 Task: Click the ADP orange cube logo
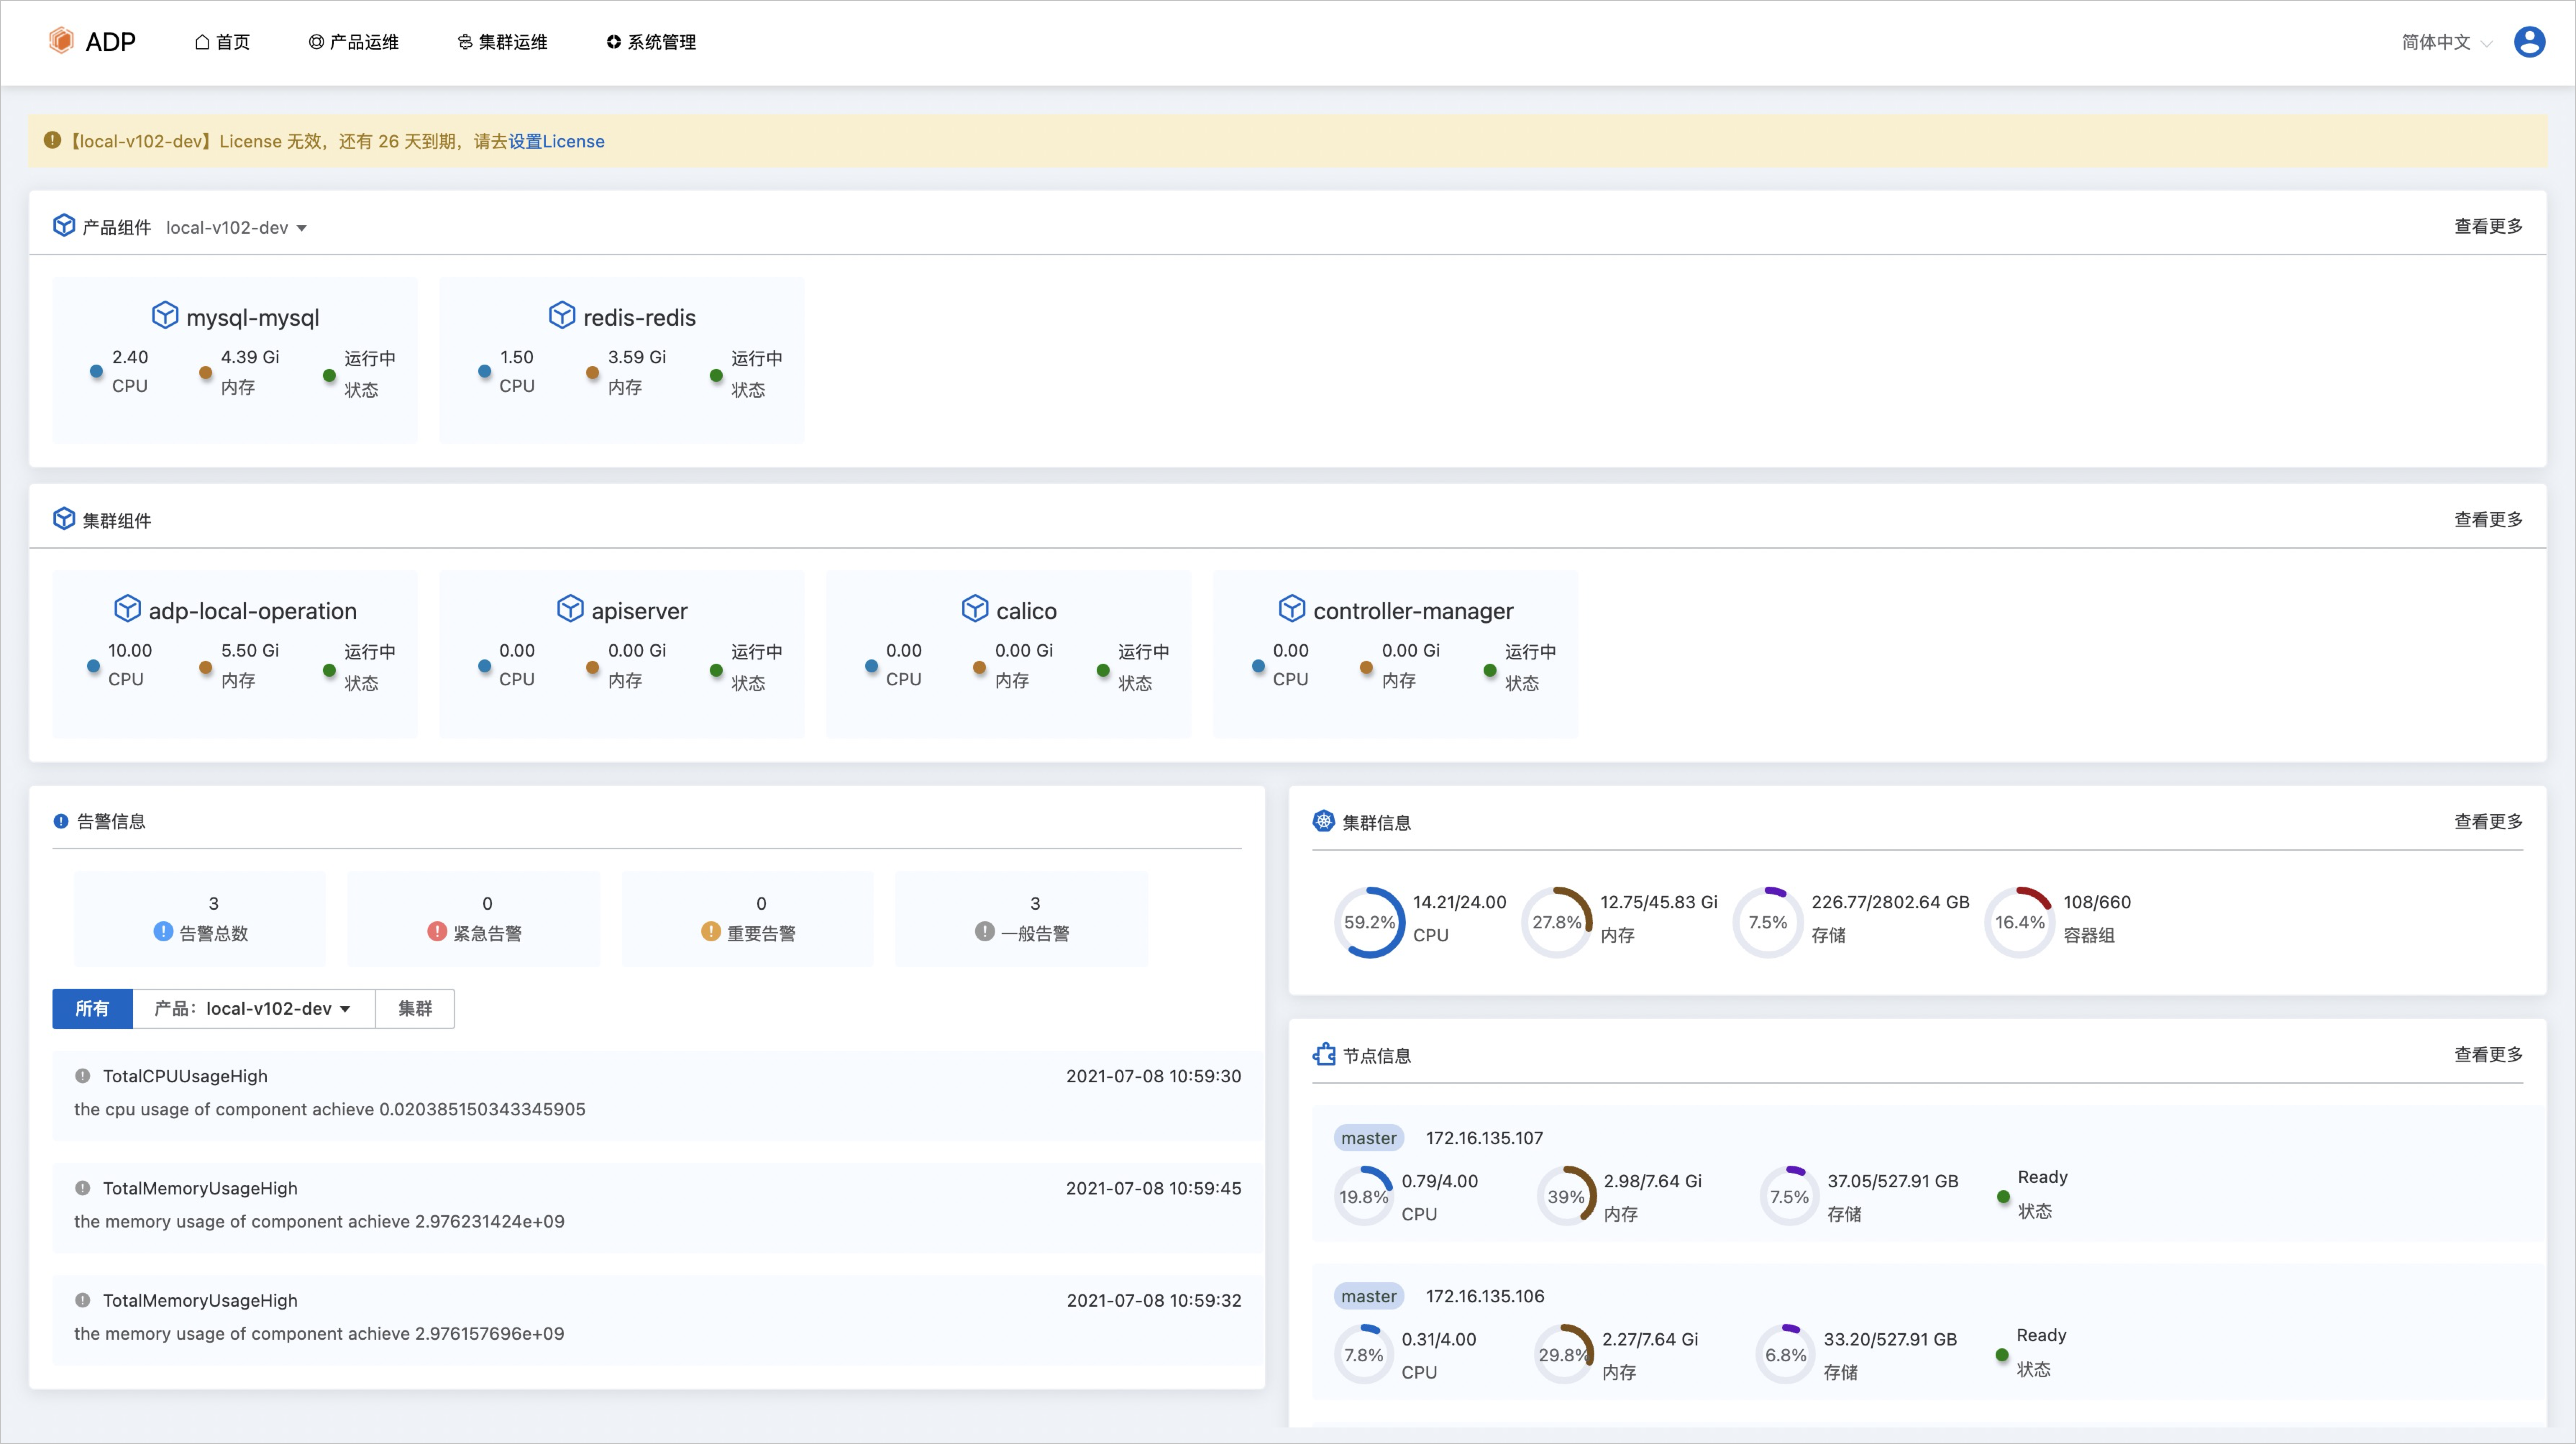pos(61,41)
